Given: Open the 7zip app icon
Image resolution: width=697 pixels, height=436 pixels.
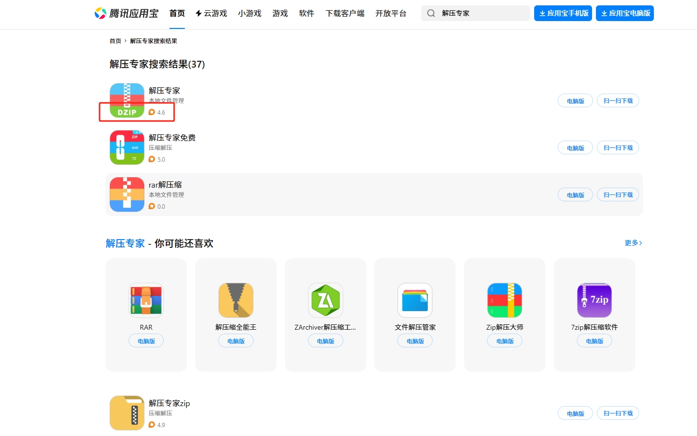Looking at the screenshot, I should point(594,300).
